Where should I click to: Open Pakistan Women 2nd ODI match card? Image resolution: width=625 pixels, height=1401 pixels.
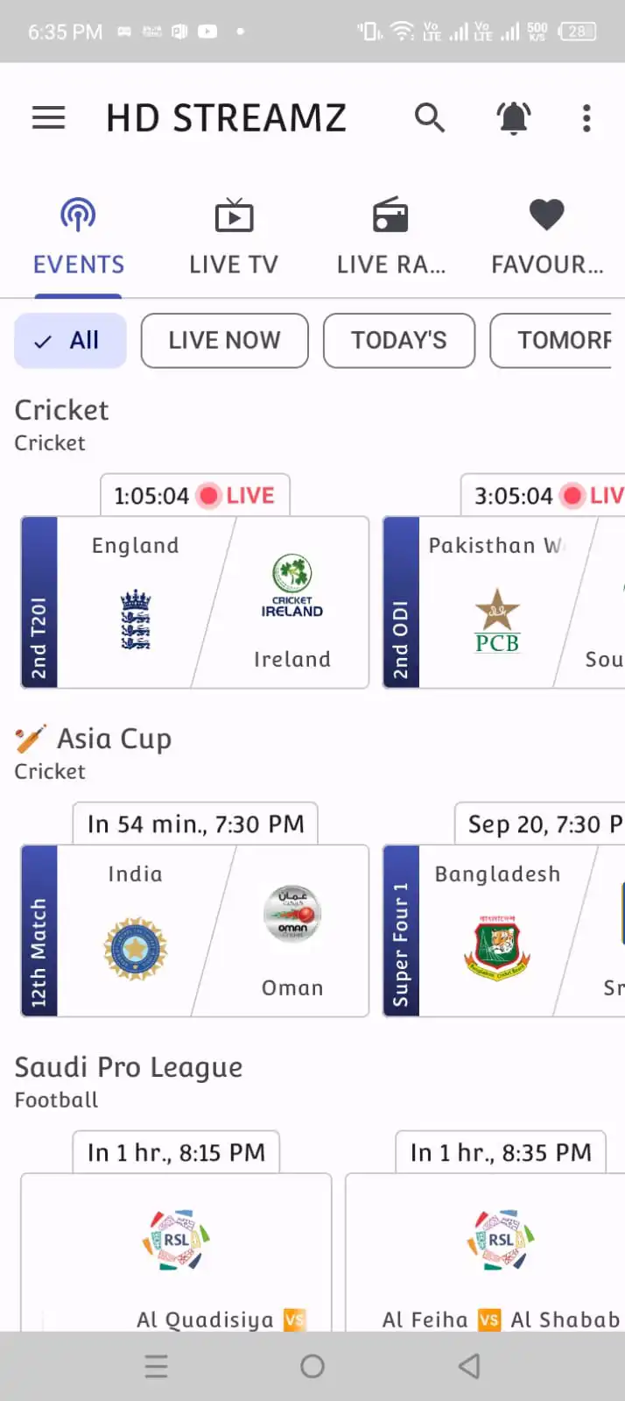(x=503, y=602)
